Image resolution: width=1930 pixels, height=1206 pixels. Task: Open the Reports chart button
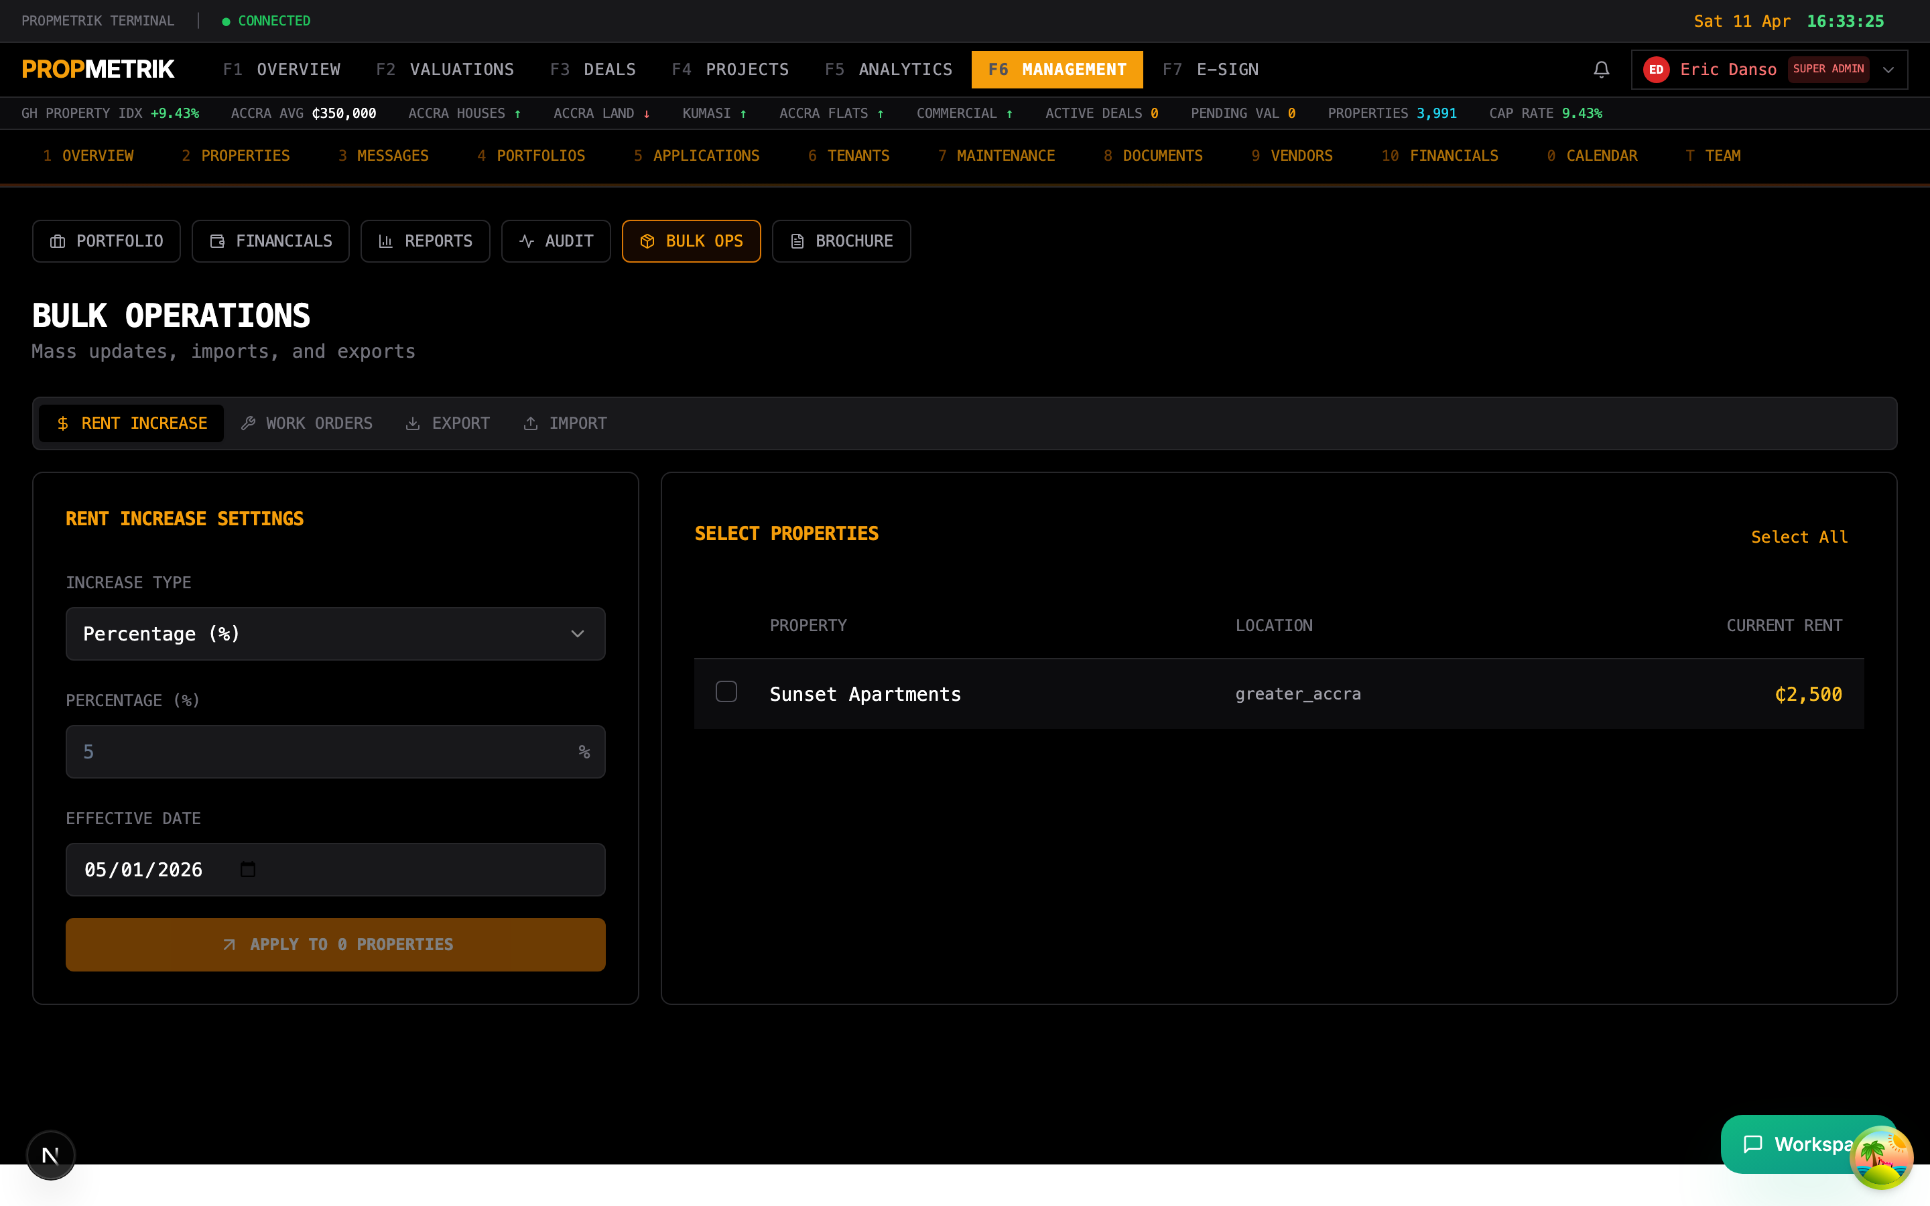pos(425,241)
